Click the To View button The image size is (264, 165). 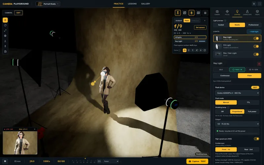pos(253,70)
